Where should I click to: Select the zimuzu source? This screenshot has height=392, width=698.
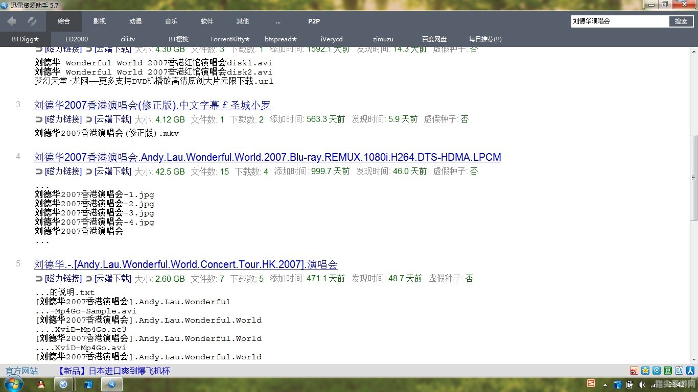tap(383, 39)
